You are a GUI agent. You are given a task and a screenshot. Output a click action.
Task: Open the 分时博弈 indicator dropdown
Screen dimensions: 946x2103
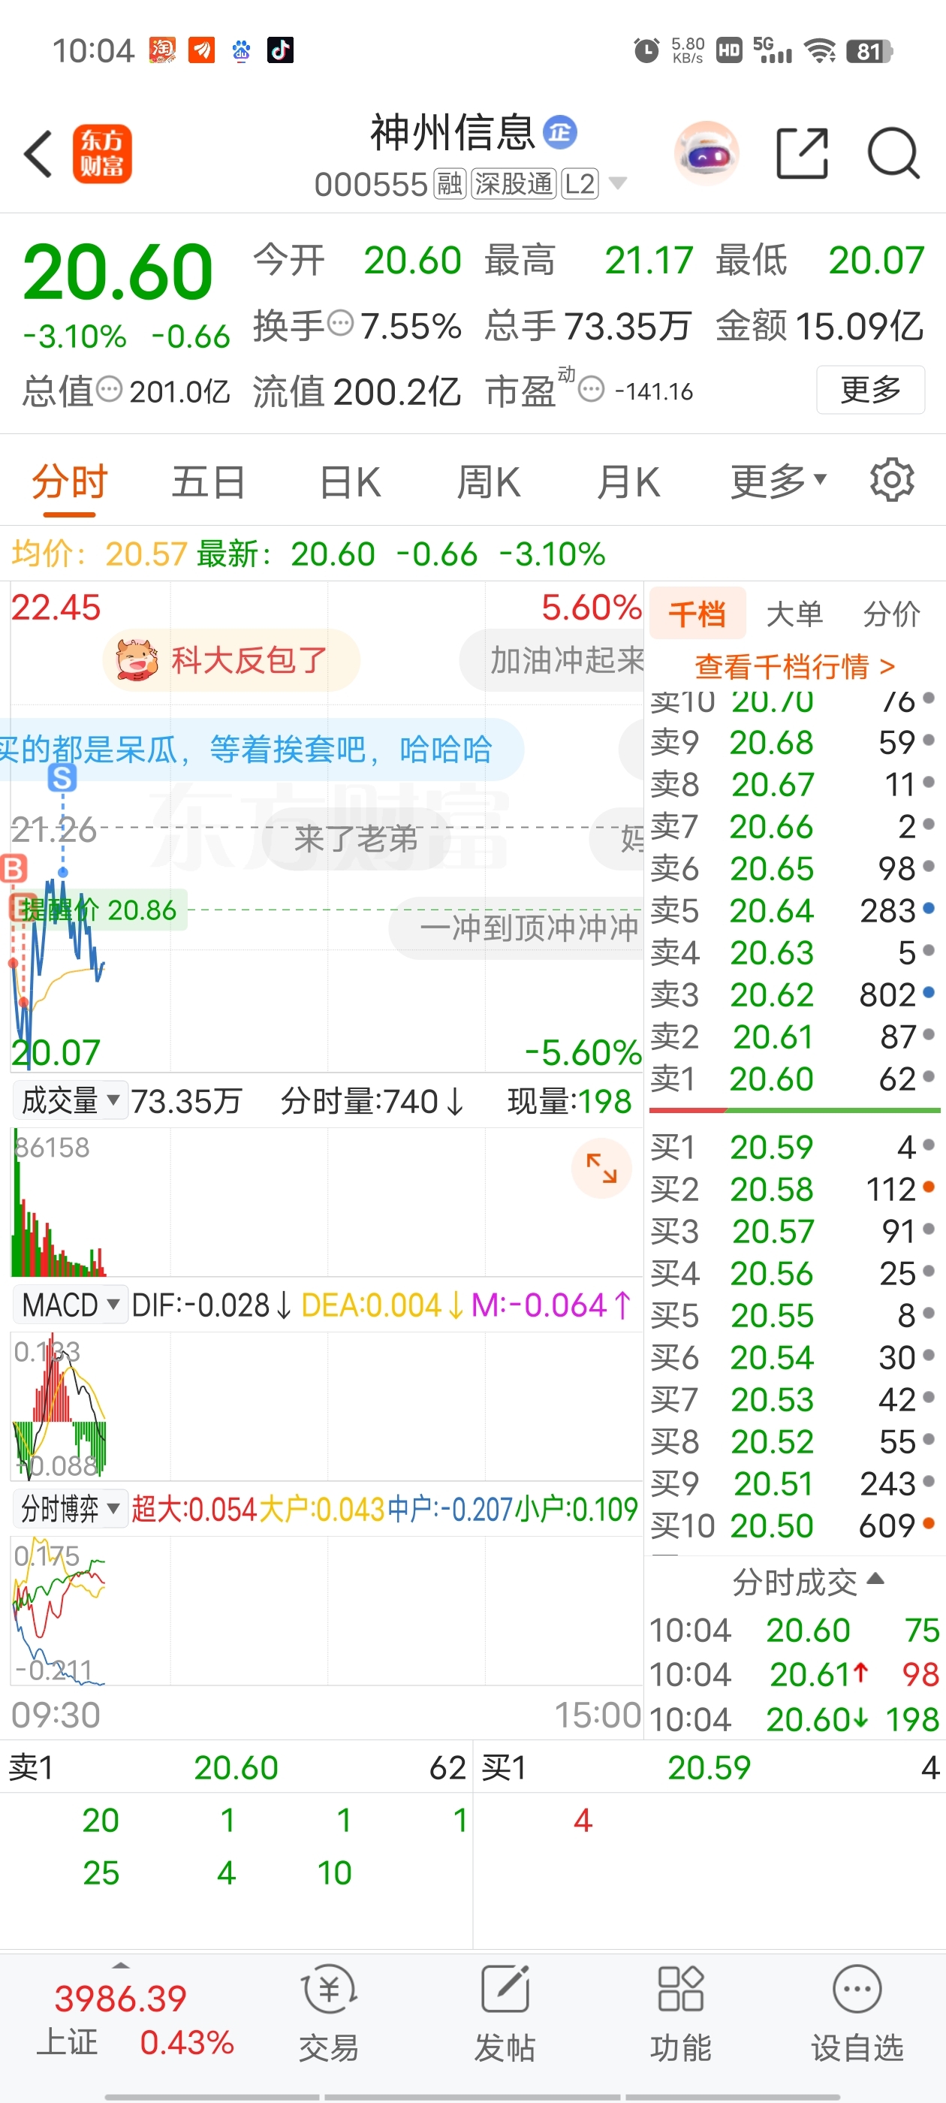click(x=71, y=1508)
